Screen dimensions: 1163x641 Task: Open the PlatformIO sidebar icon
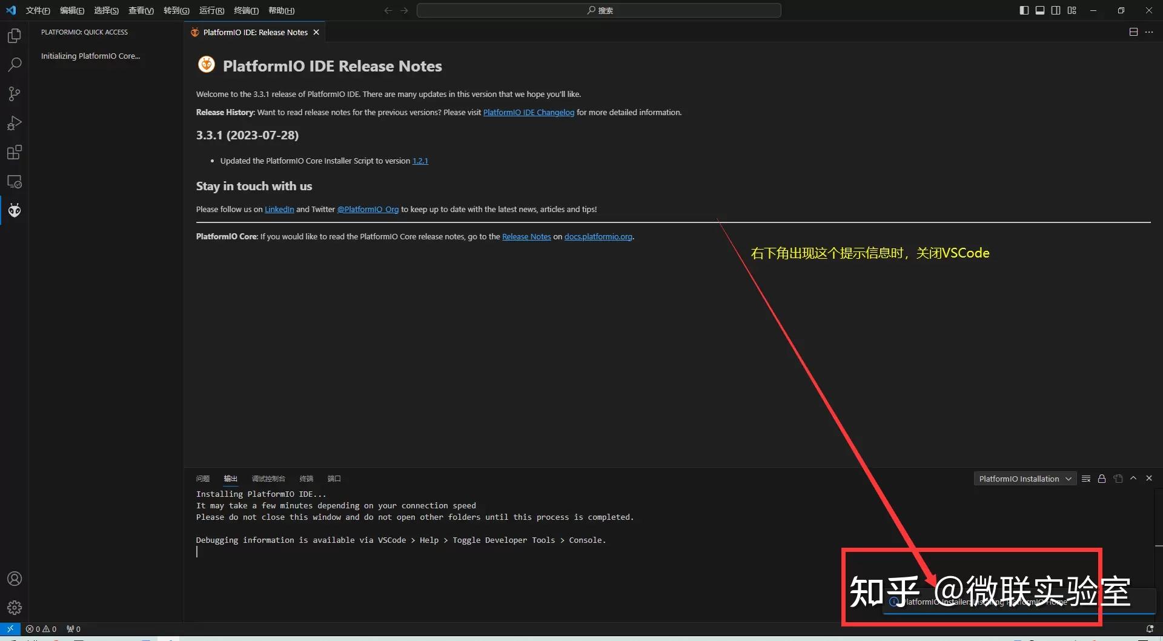14,210
